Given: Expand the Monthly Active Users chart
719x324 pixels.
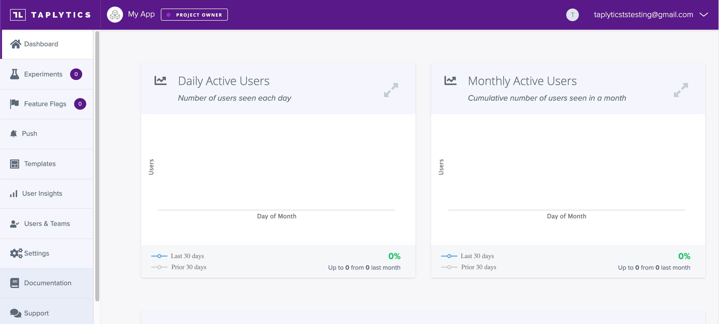Looking at the screenshot, I should click(x=680, y=90).
